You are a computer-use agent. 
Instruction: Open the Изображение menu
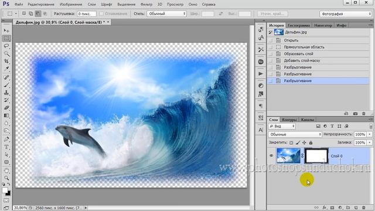click(71, 4)
